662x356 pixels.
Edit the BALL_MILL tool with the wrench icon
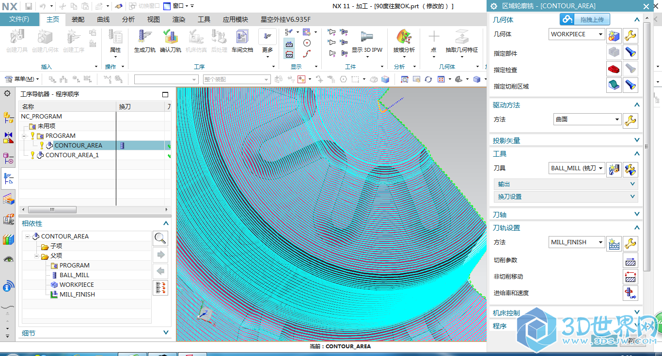630,169
